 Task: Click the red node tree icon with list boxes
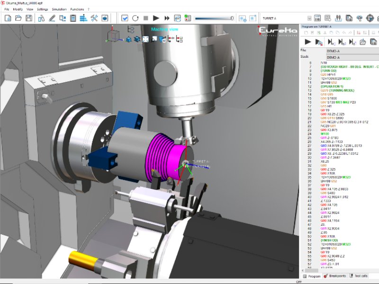[x=180, y=39]
